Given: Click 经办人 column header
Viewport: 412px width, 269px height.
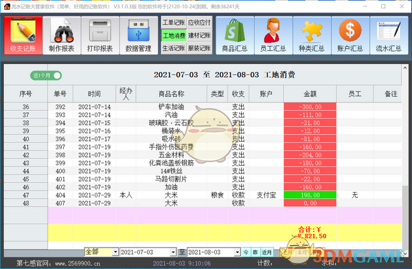Looking at the screenshot, I should click(x=126, y=94).
